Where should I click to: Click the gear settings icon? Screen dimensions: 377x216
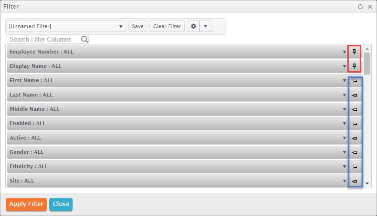[194, 26]
